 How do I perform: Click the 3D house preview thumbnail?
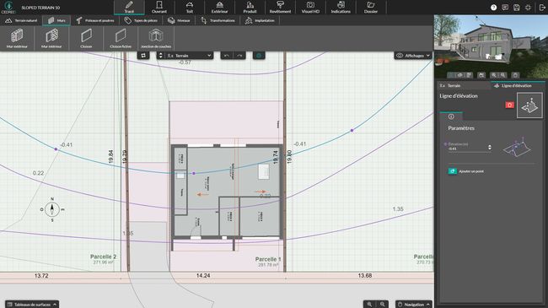click(491, 46)
